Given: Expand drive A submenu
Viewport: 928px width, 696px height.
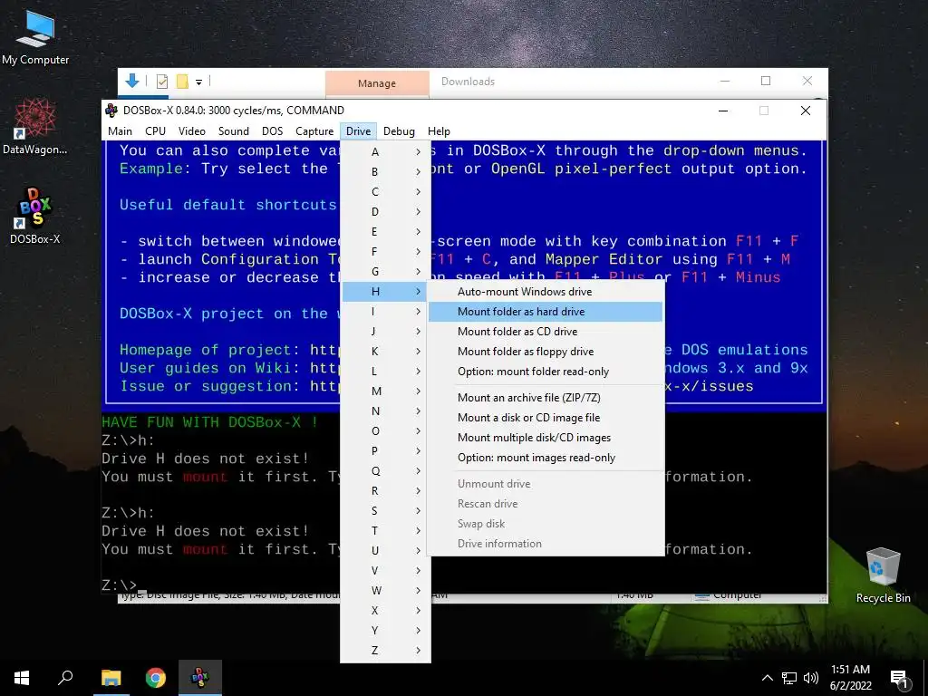Looking at the screenshot, I should coord(385,152).
